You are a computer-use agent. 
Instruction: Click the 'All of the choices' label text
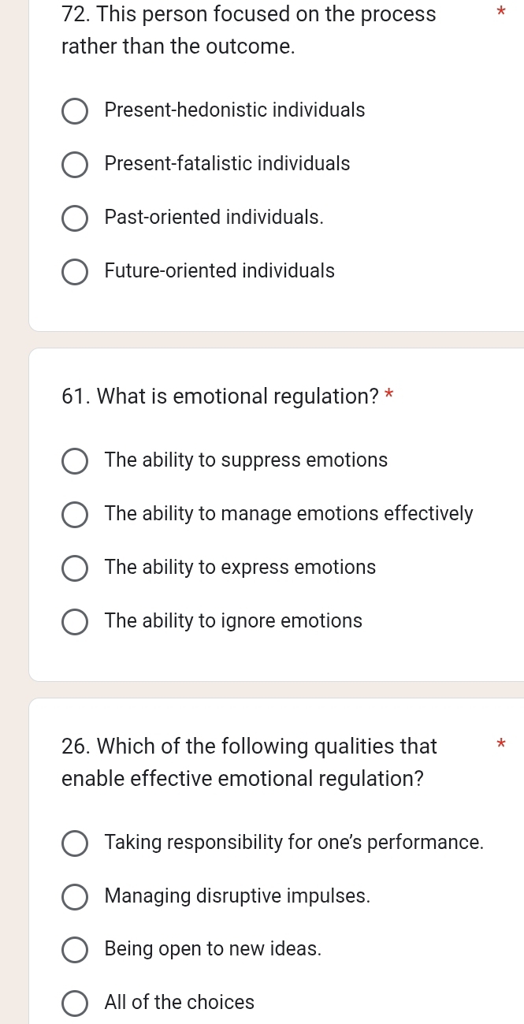(179, 1003)
